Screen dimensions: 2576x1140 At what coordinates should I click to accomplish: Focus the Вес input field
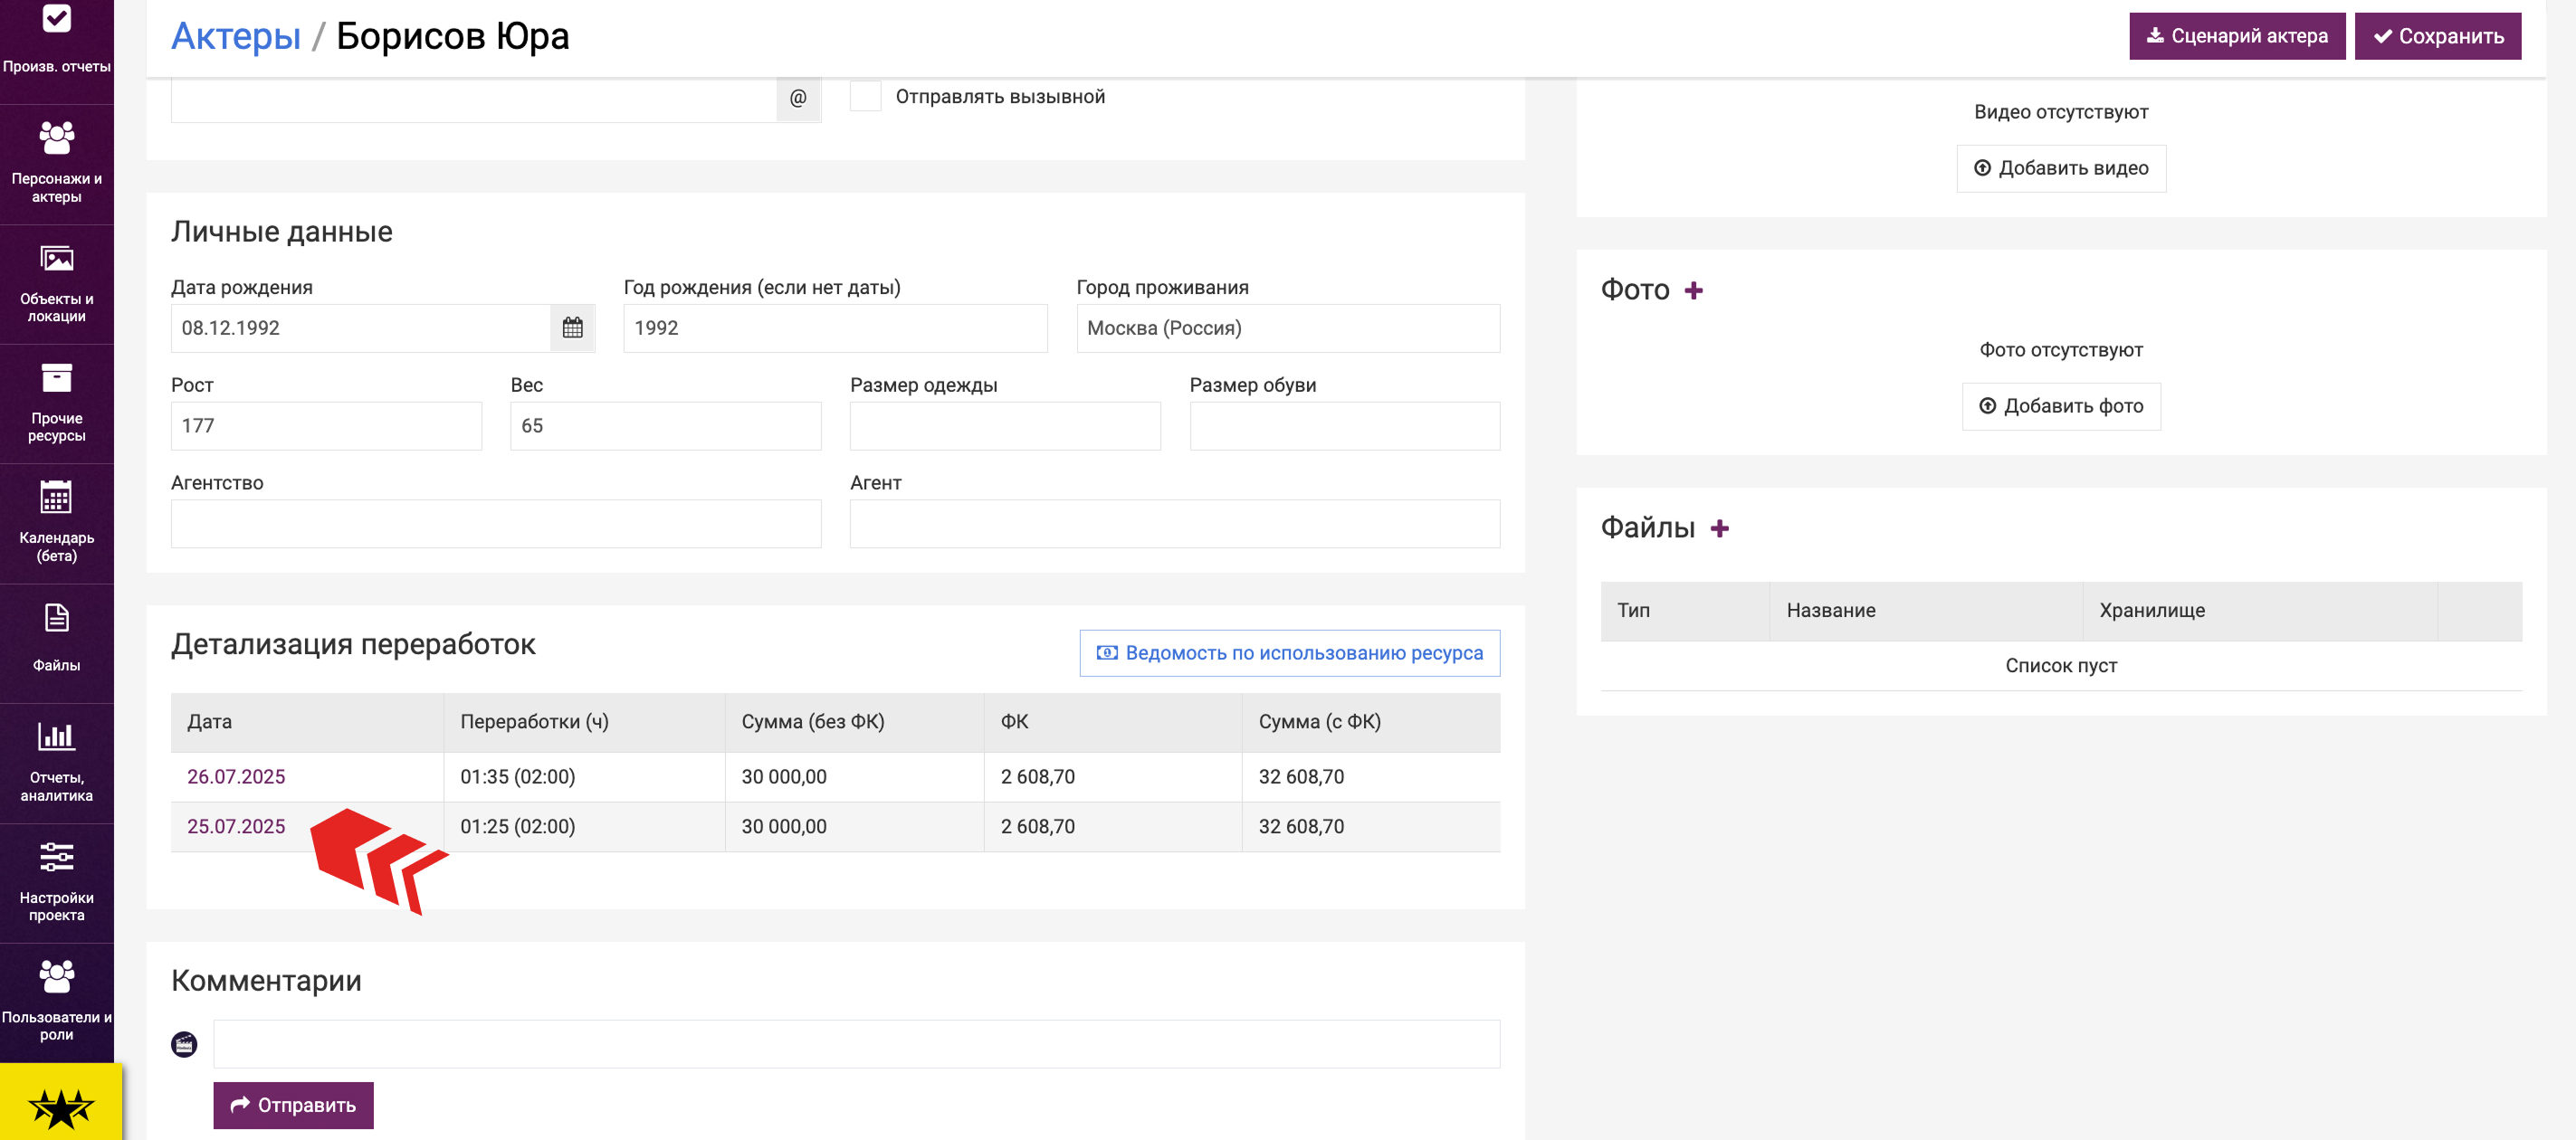(x=666, y=426)
